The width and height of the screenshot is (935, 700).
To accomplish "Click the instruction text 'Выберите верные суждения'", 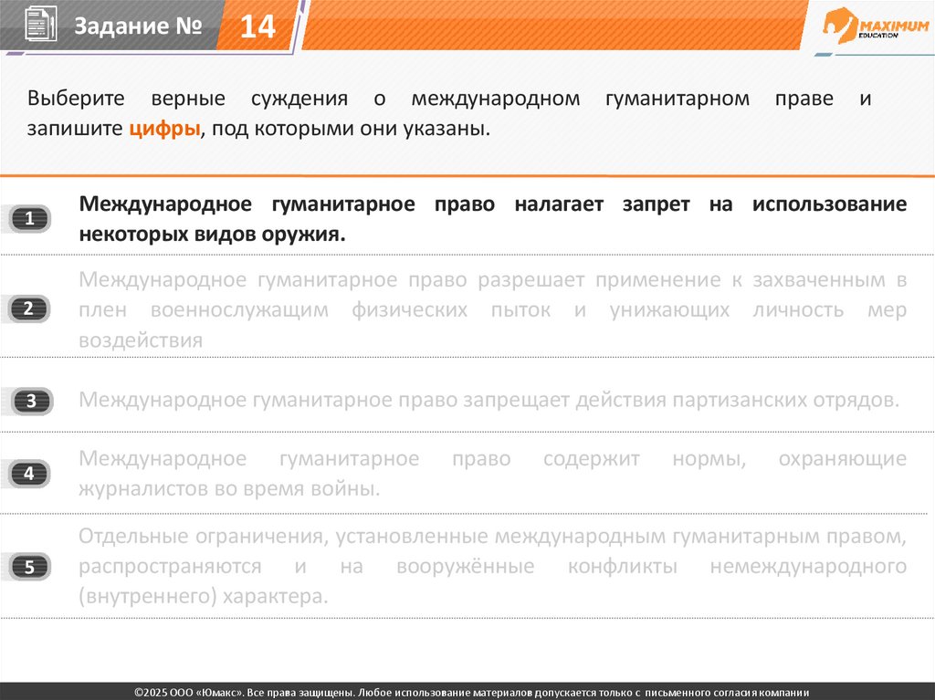I will pos(188,98).
